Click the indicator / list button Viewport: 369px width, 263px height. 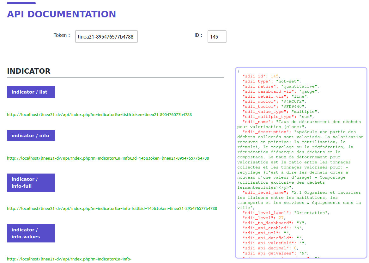31,92
